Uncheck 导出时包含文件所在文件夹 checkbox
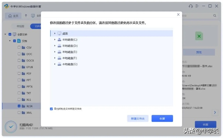This screenshot has width=223, height=138. [51, 109]
